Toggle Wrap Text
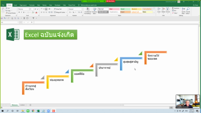The width and height of the screenshot is (201, 113). 58,9
